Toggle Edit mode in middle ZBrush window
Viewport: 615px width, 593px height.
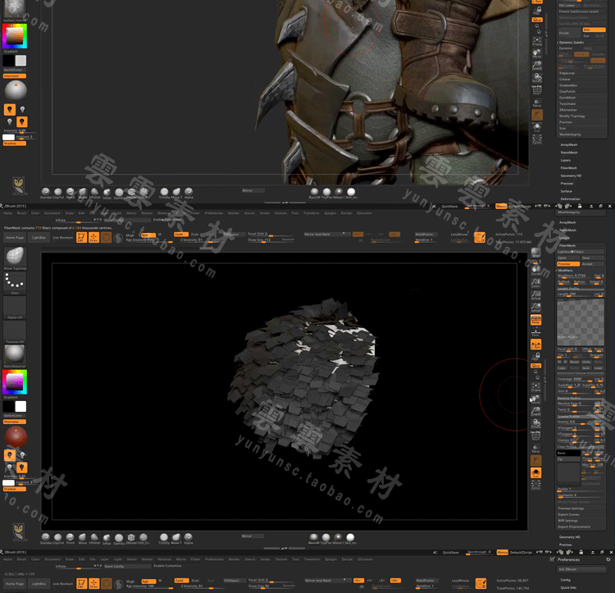pos(81,237)
